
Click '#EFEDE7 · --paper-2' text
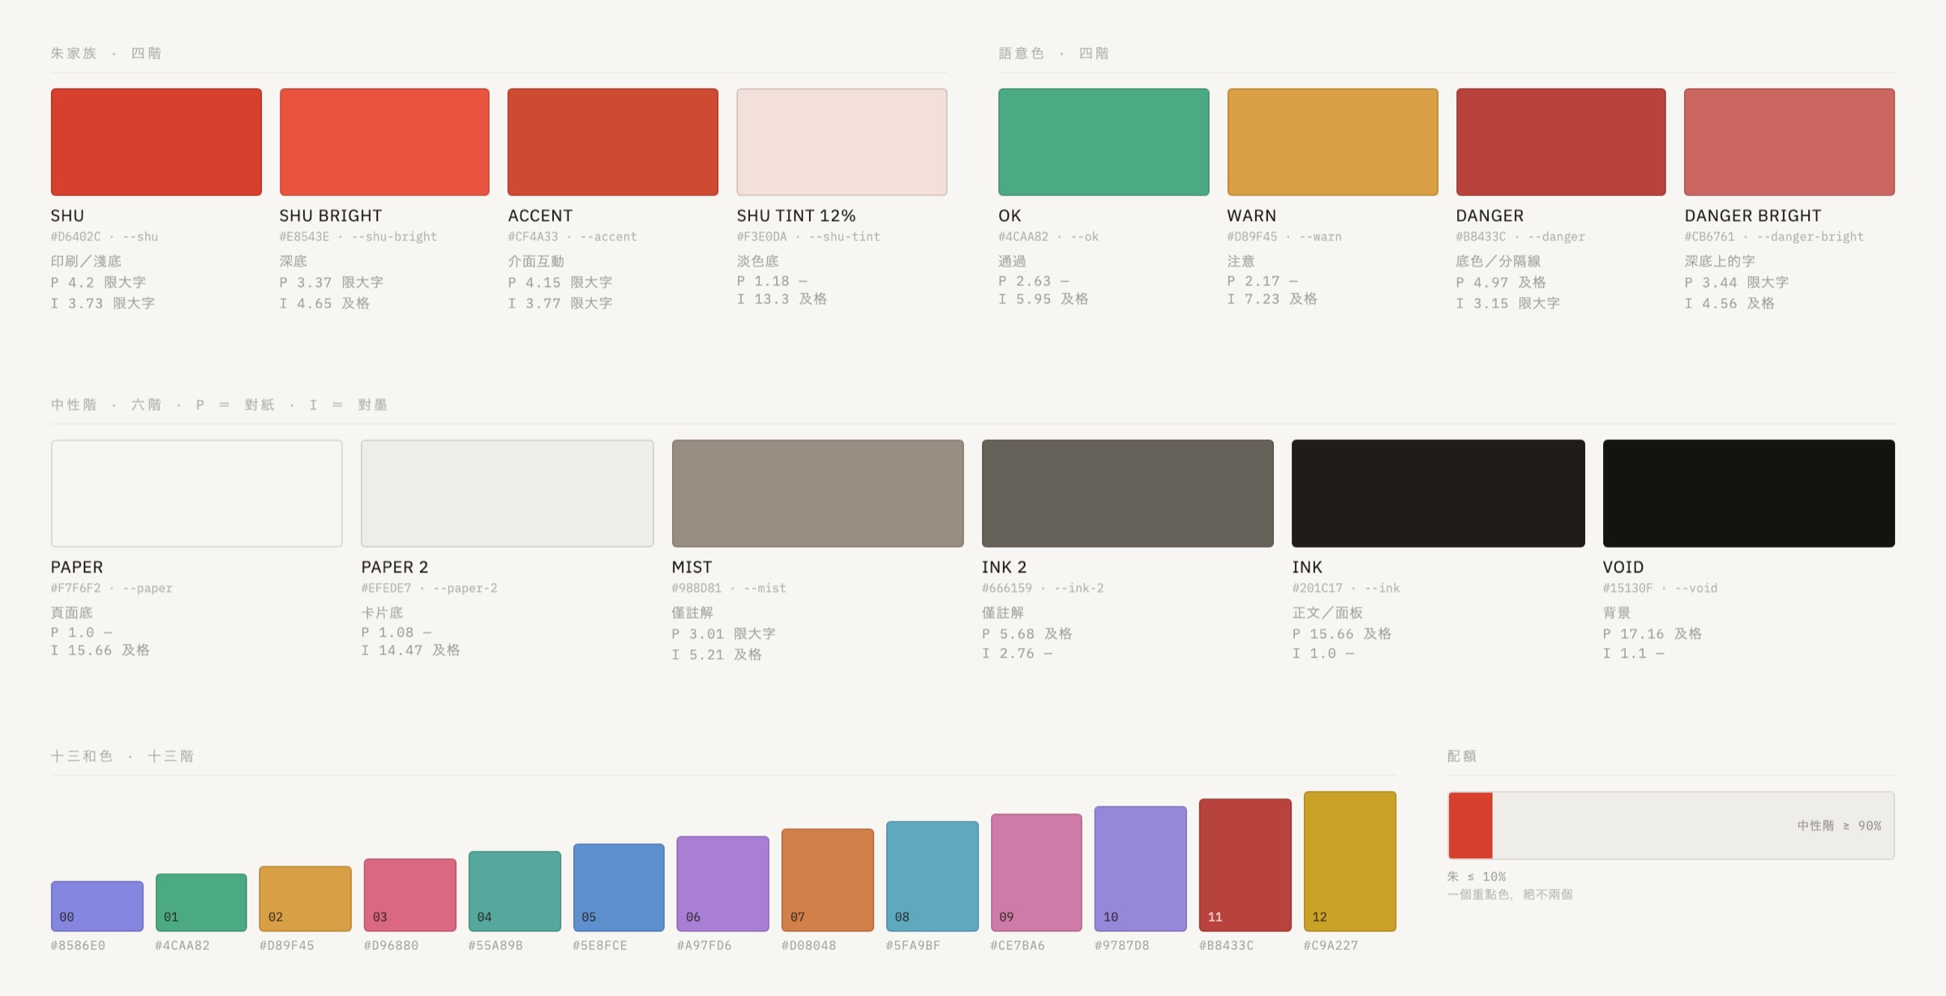tap(430, 588)
